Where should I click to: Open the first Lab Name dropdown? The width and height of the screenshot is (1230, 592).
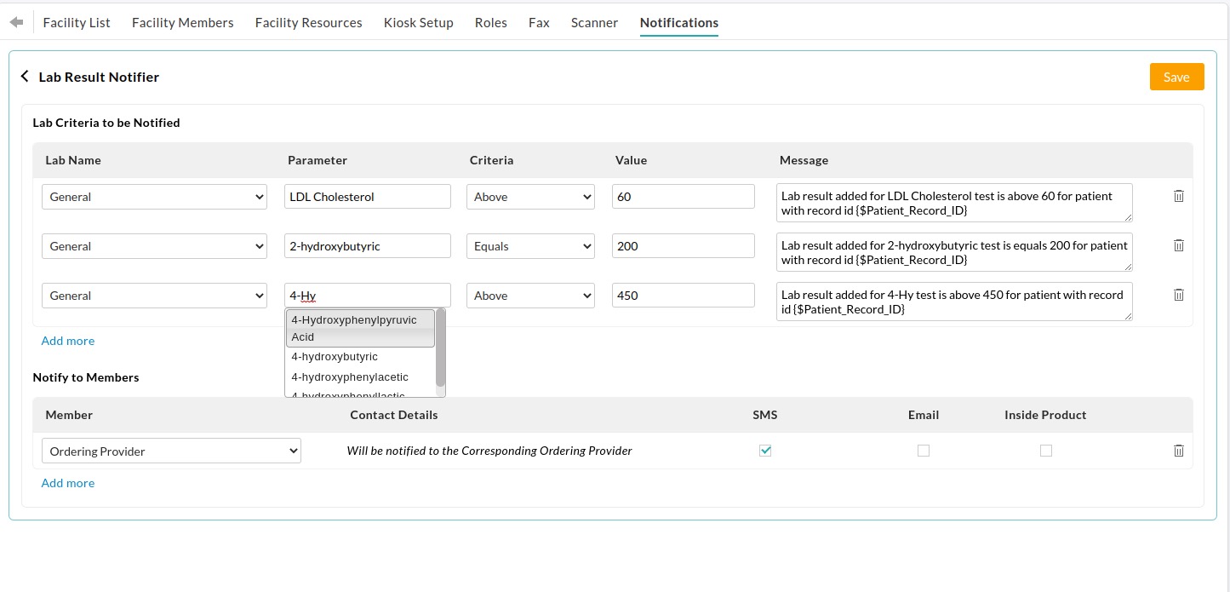coord(154,196)
